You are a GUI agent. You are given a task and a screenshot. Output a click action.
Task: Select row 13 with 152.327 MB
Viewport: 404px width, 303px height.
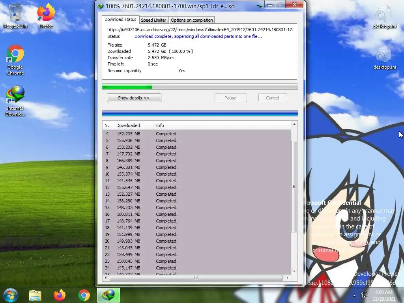[x=196, y=194]
